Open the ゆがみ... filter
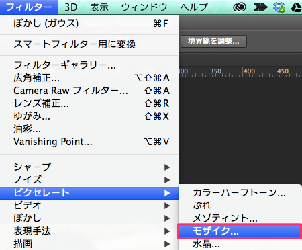The width and height of the screenshot is (302, 250). pos(89,116)
